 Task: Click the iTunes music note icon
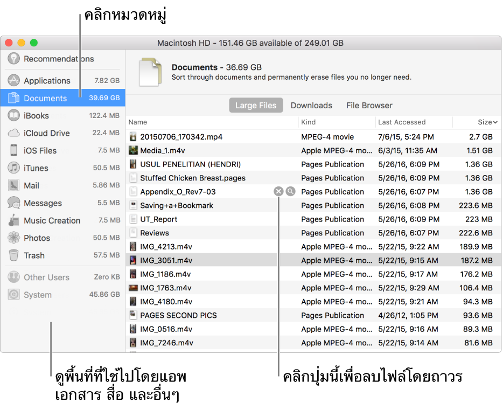point(13,168)
